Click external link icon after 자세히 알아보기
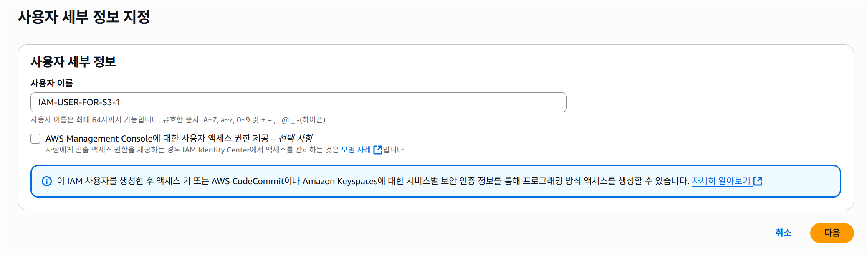Viewport: 867px width, 256px height. click(x=758, y=181)
